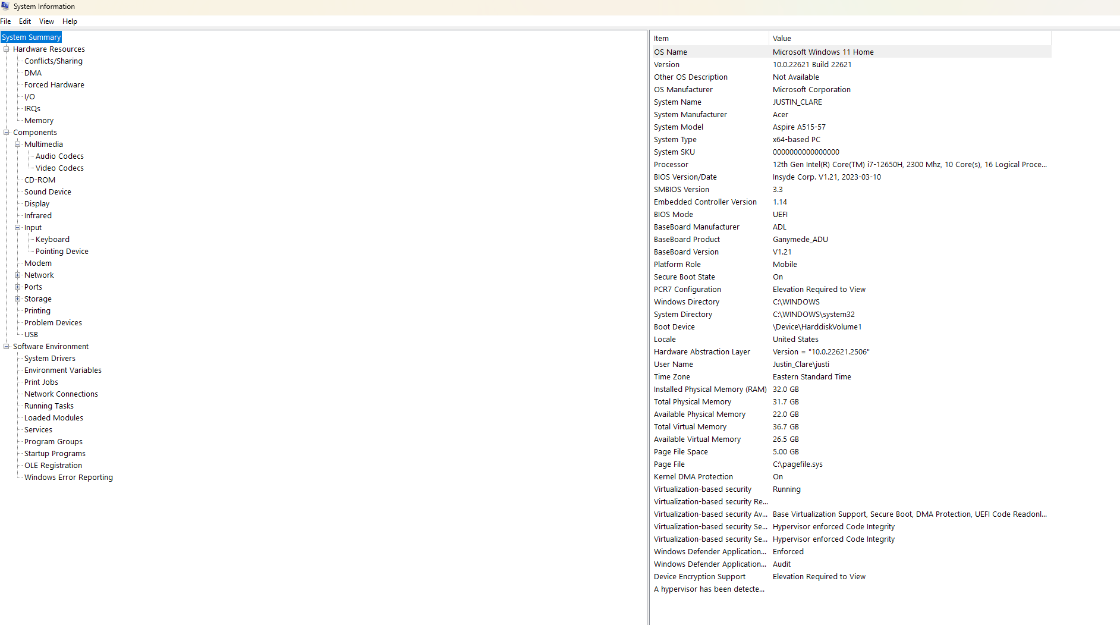Select the BIOS Version/Date row
The image size is (1120, 625).
(x=851, y=177)
